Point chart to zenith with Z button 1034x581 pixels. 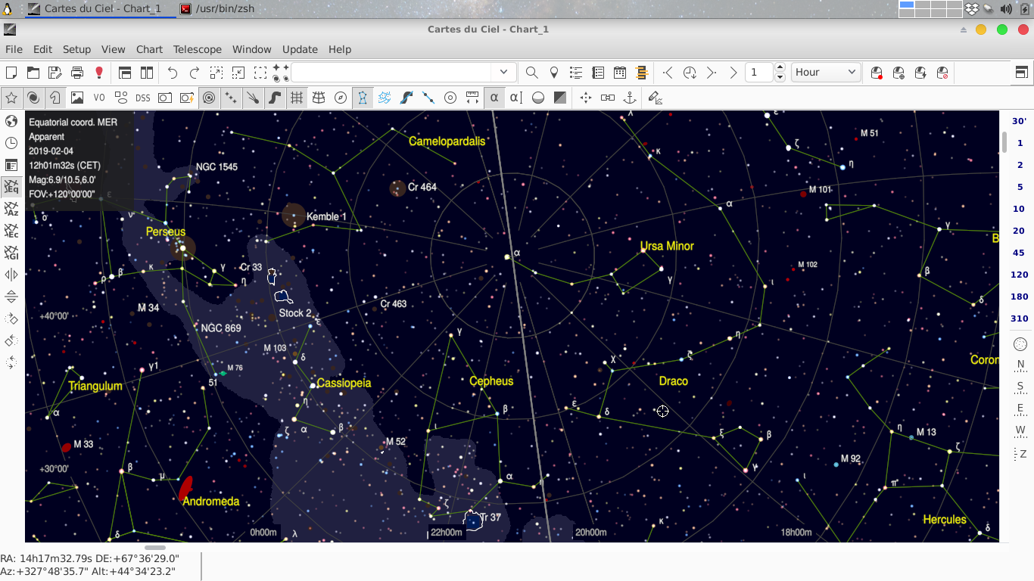click(1020, 454)
